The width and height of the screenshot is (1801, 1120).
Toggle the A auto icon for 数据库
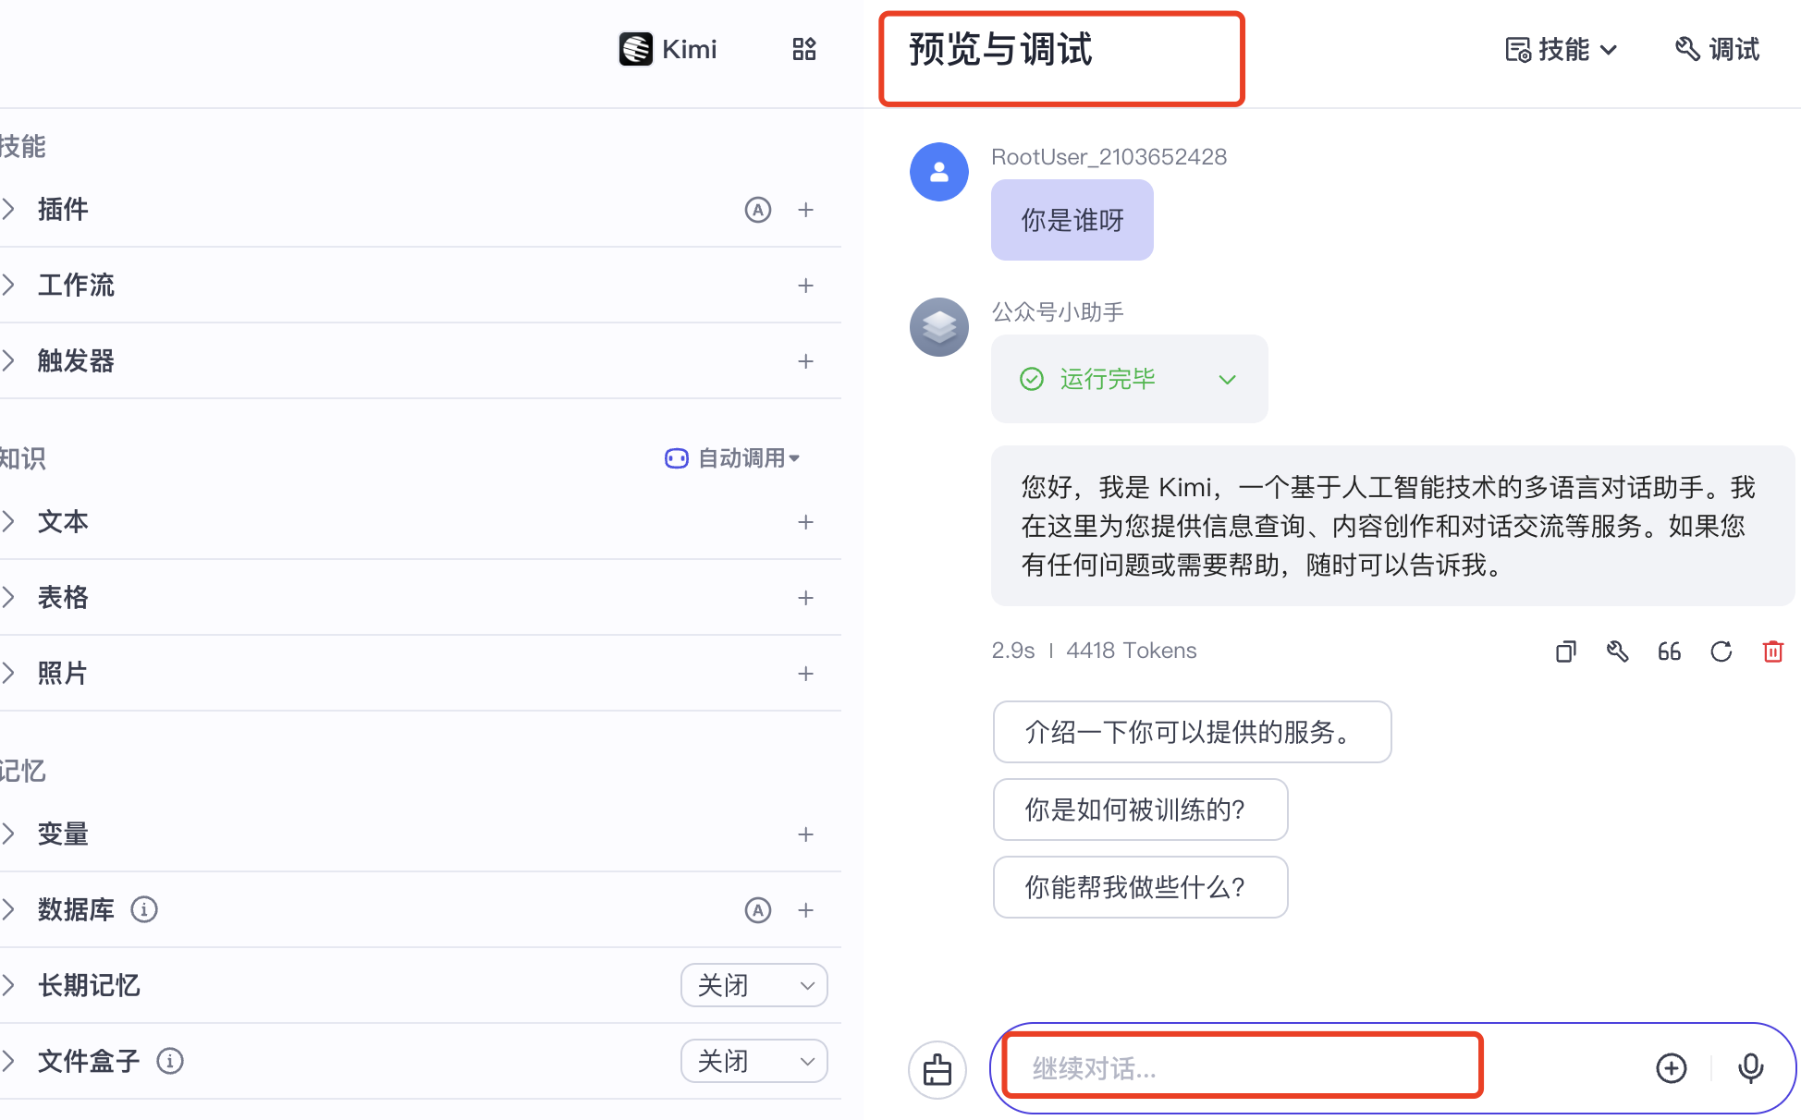[x=757, y=910]
